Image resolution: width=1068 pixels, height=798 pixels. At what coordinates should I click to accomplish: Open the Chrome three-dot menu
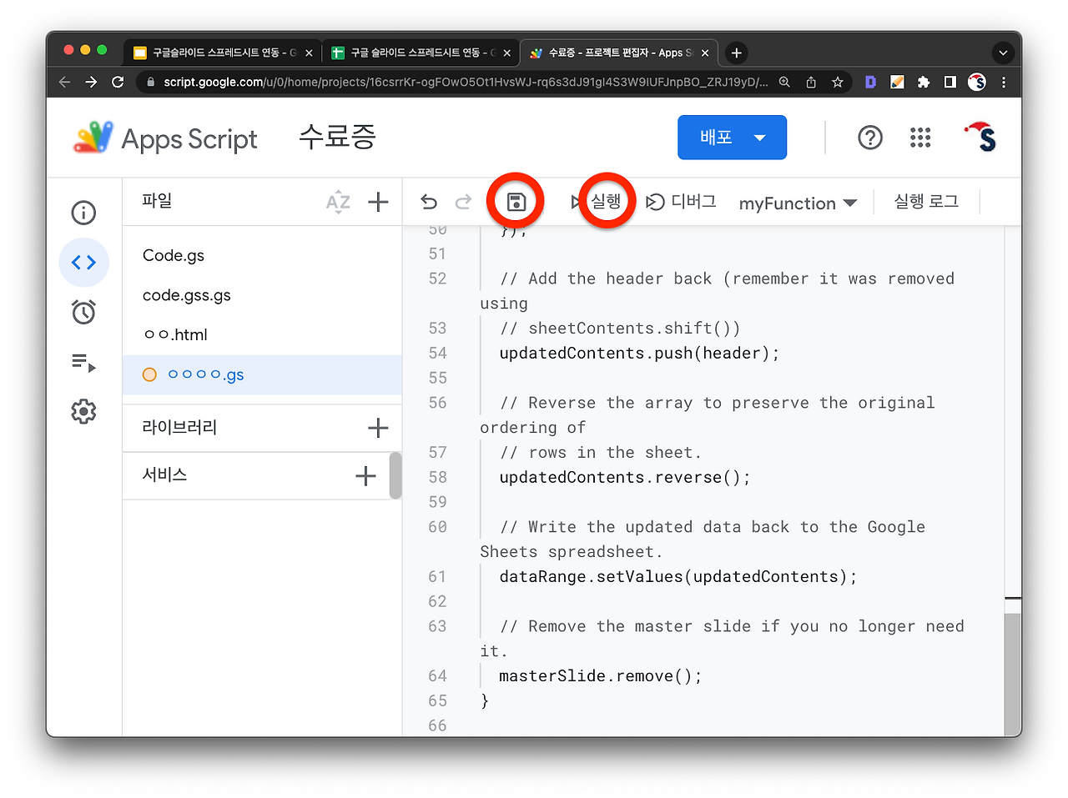1004,82
